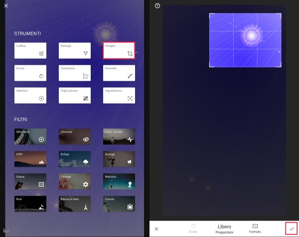Select the Ruota rotate tool
299x237 pixels.
point(30,73)
